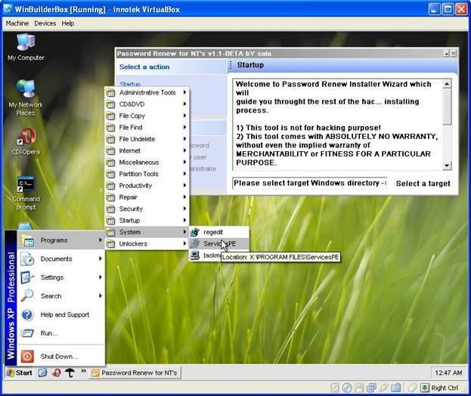Select regedit from System submenu

(218, 232)
